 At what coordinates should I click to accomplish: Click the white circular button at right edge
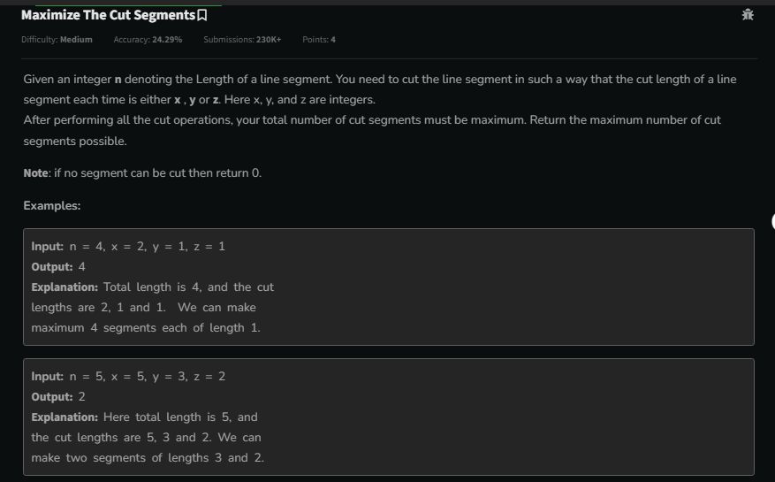click(x=773, y=221)
